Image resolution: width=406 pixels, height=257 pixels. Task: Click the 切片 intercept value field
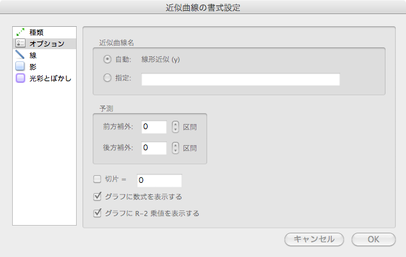(x=159, y=180)
